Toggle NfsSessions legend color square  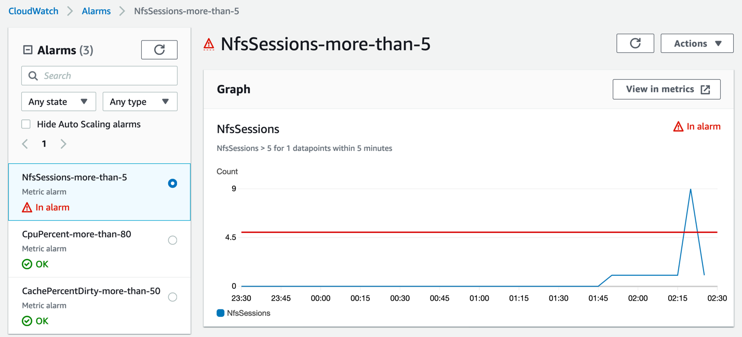coord(220,313)
